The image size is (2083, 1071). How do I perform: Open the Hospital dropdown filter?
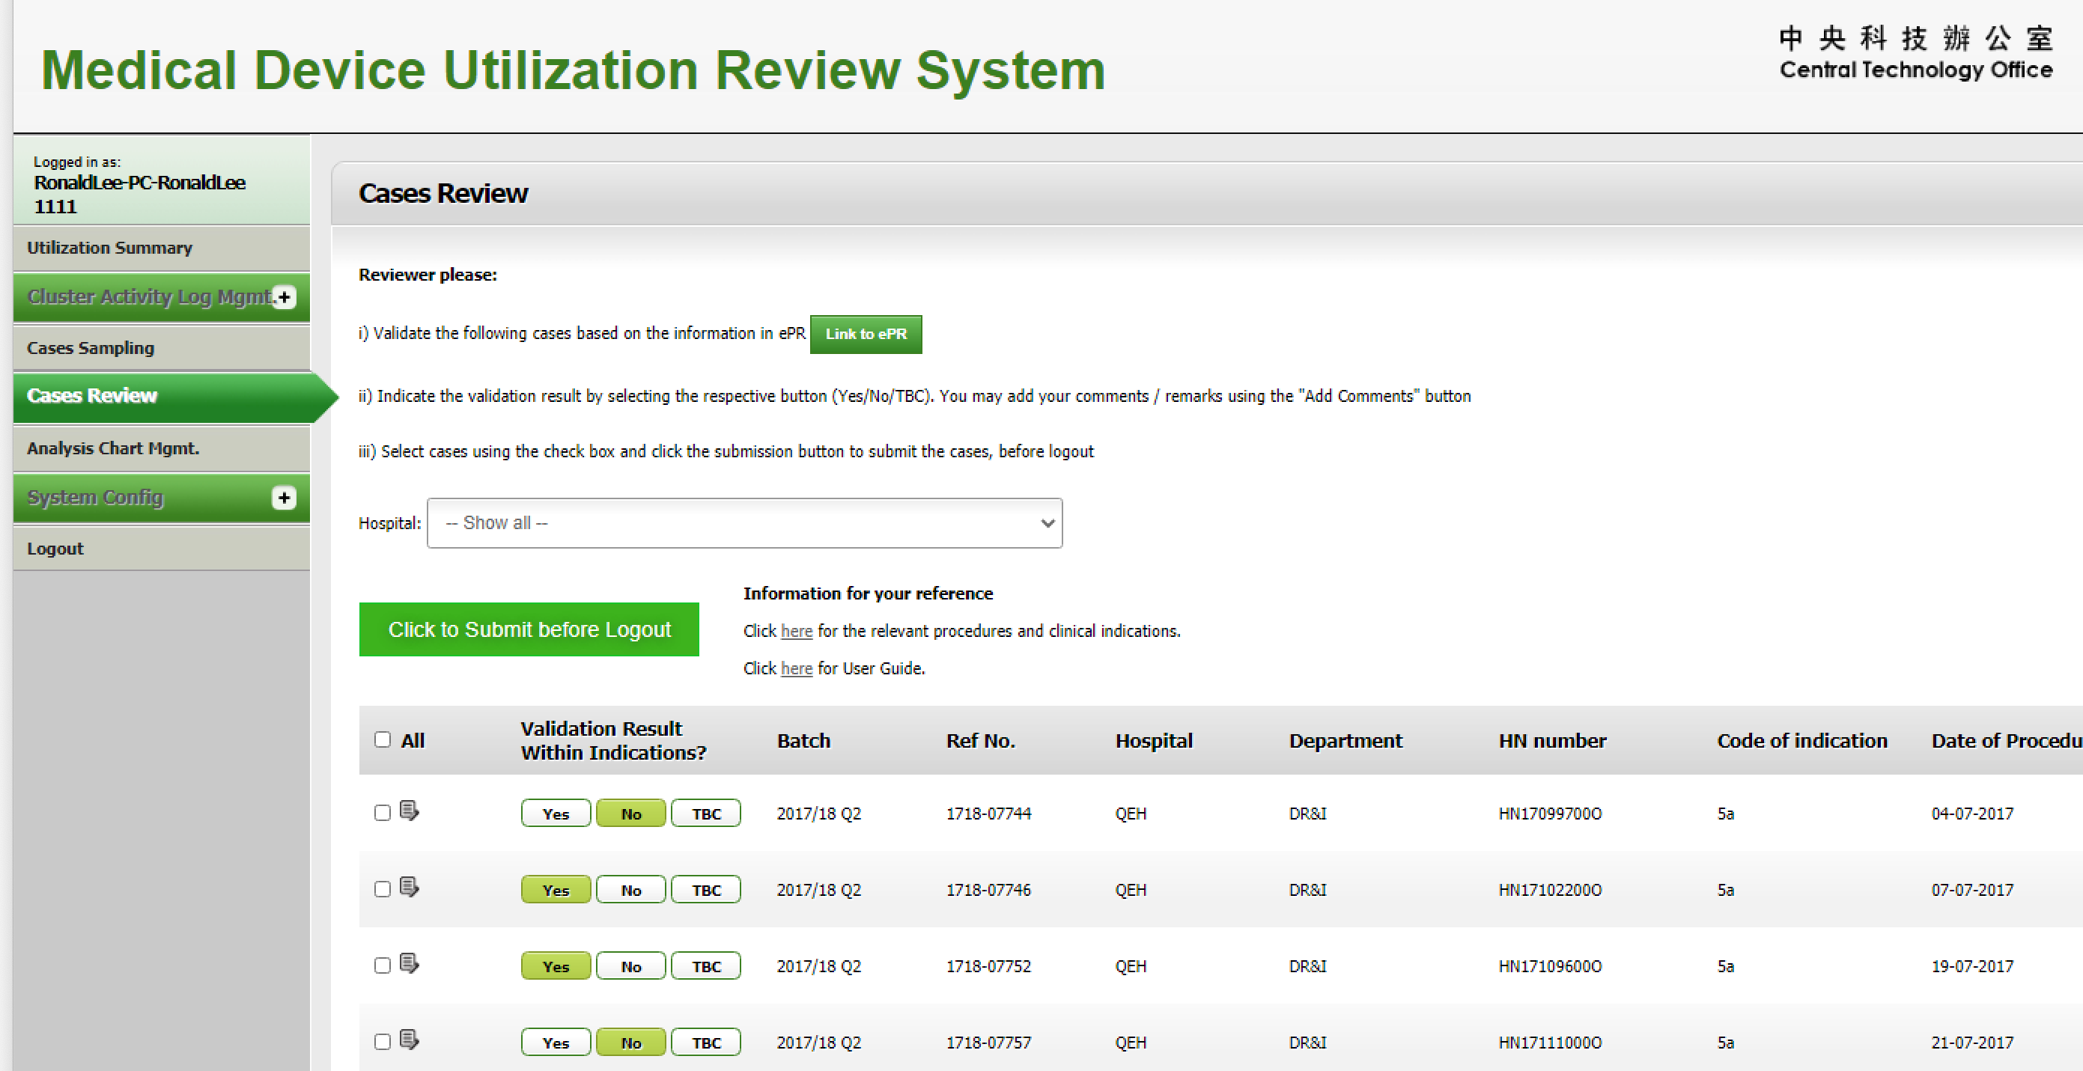click(742, 522)
